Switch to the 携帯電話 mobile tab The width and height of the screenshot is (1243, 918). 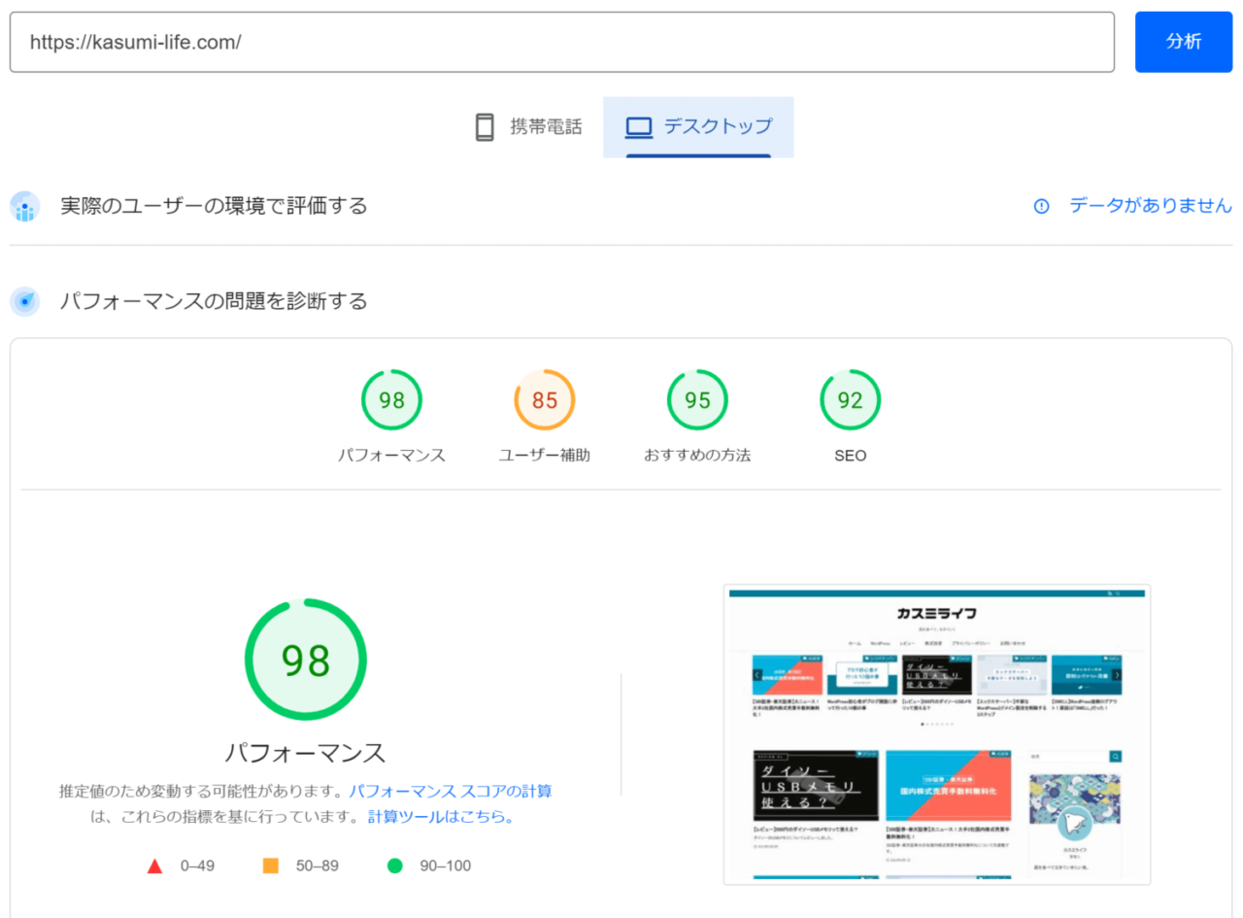(x=527, y=127)
